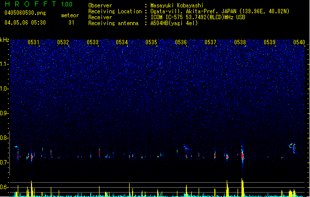310x197 pixels.
Task: Click the 0535 time marker
Action: pyautogui.click(x=151, y=42)
